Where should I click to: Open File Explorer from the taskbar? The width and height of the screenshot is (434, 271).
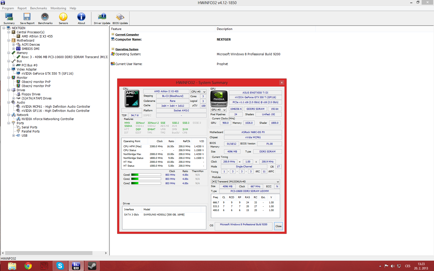(12, 266)
